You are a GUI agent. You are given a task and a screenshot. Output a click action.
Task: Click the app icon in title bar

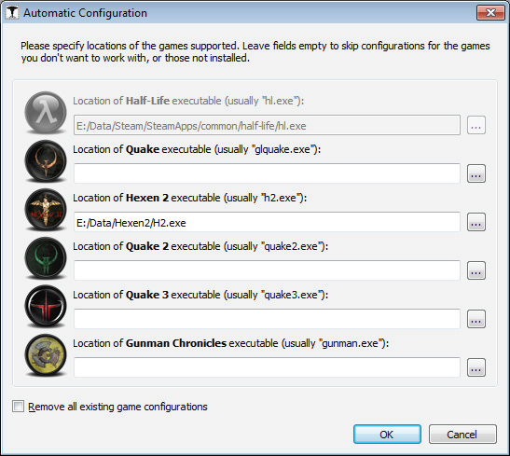coord(12,13)
